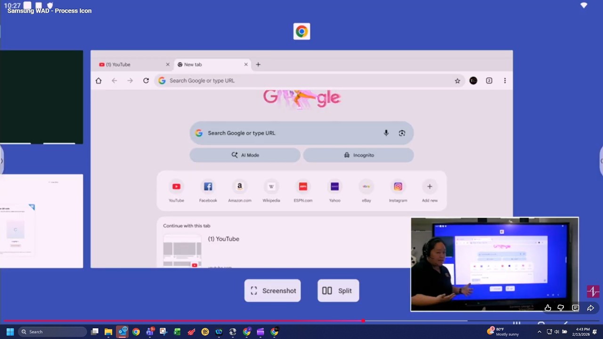Open the Windows Start menu

click(10, 332)
